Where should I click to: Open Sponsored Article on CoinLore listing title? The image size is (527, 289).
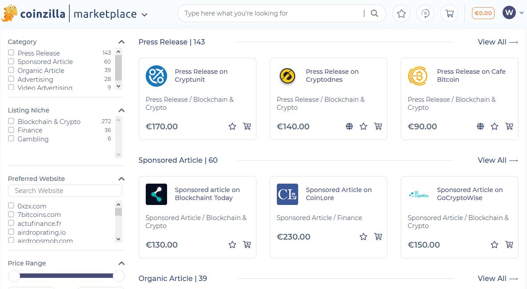pyautogui.click(x=339, y=194)
